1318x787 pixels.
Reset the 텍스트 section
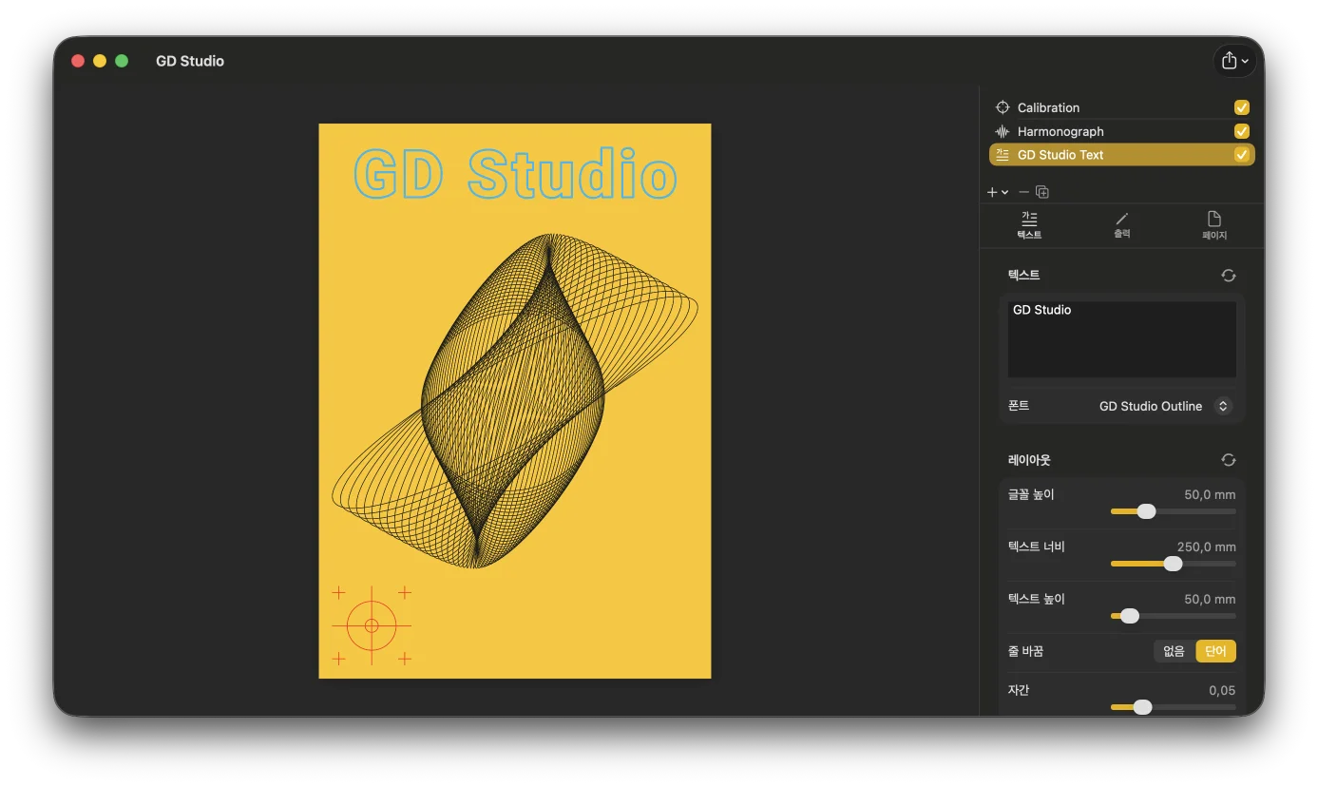click(x=1229, y=276)
